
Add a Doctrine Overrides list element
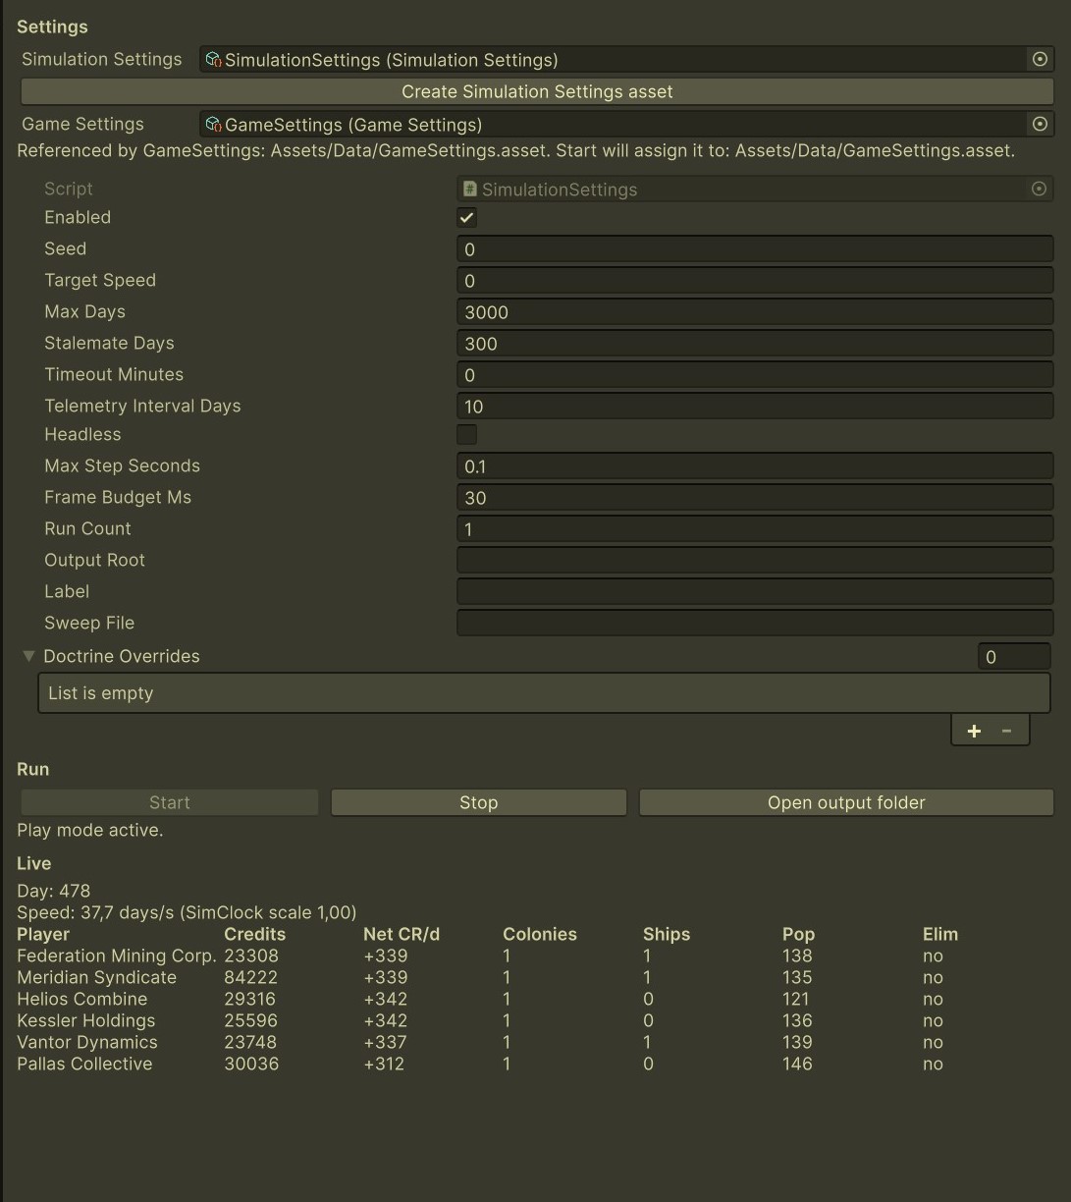click(974, 731)
